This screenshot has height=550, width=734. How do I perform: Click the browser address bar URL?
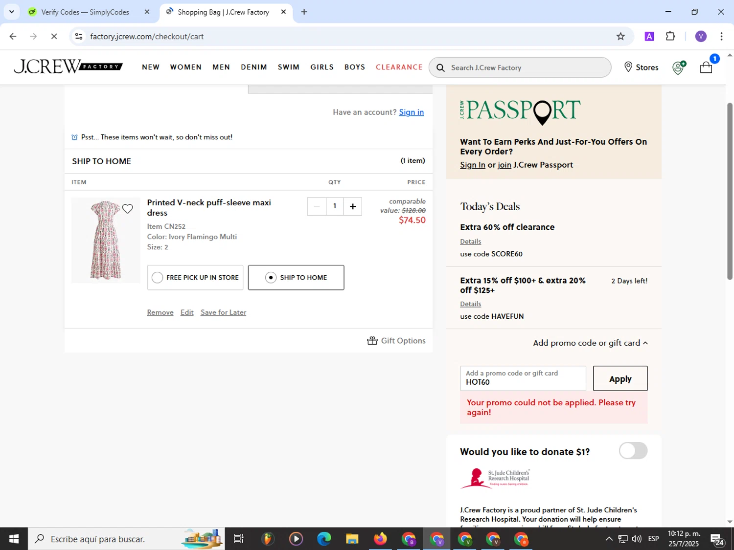147,37
